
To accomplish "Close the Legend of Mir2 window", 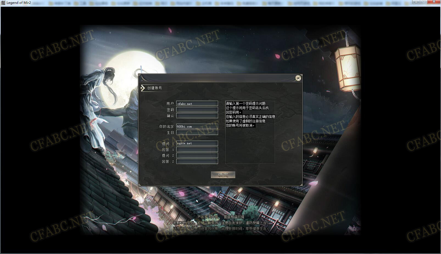I will tap(434, 2).
